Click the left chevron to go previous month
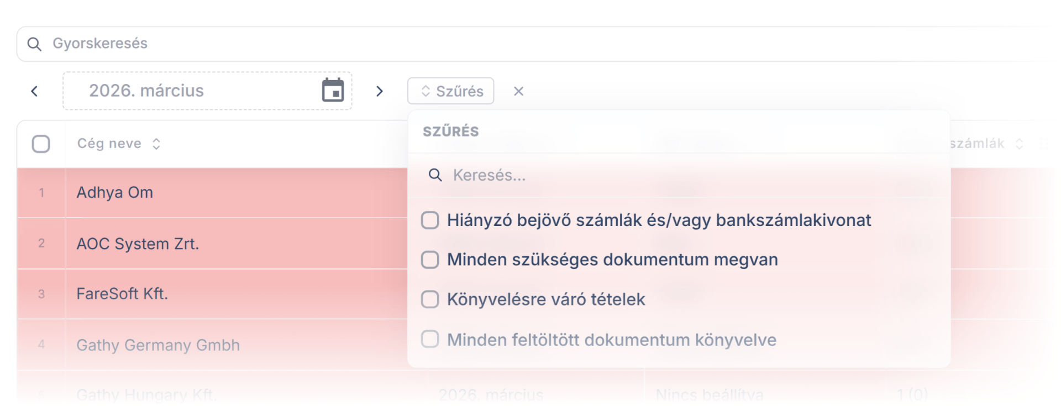The height and width of the screenshot is (406, 1061). coord(34,91)
